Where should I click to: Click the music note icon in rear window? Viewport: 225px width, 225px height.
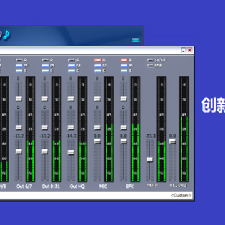pyautogui.click(x=6, y=34)
